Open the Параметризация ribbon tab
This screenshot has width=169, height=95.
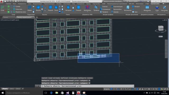(x=49, y=4)
